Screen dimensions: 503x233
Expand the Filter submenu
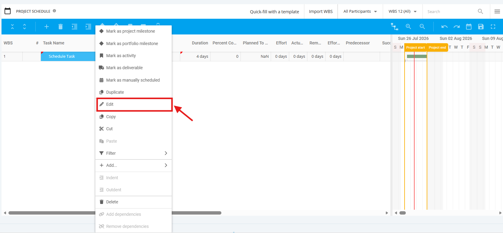pyautogui.click(x=134, y=153)
